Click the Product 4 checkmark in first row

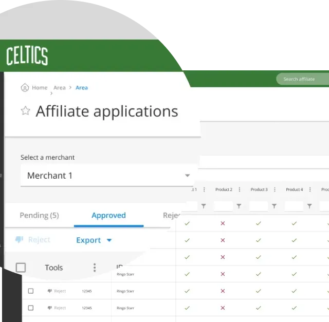click(x=294, y=223)
